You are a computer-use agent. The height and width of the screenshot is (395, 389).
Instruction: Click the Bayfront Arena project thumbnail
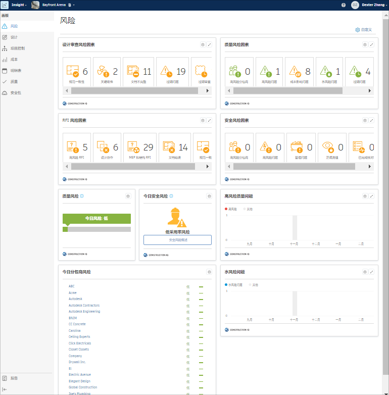(x=35, y=5)
